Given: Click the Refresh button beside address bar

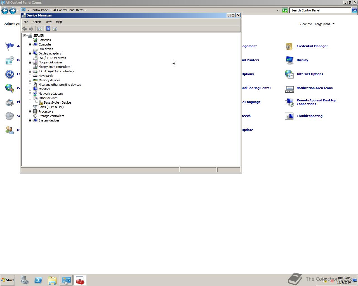Looking at the screenshot, I should (x=285, y=10).
